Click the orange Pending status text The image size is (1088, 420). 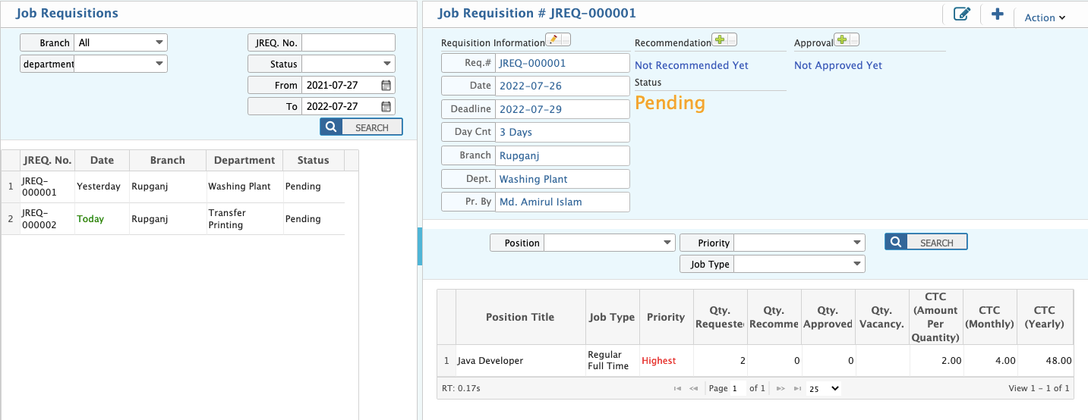pos(670,103)
